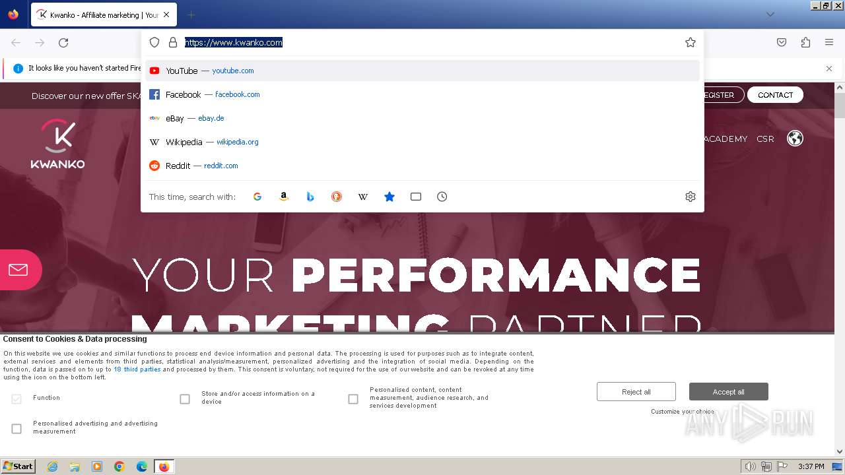Image resolution: width=845 pixels, height=475 pixels.
Task: Open the language globe selector
Action: tap(795, 139)
